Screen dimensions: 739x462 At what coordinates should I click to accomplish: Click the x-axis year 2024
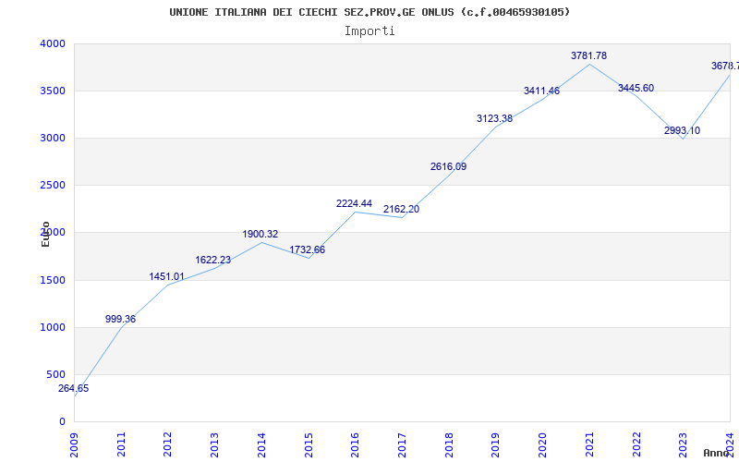tap(730, 445)
